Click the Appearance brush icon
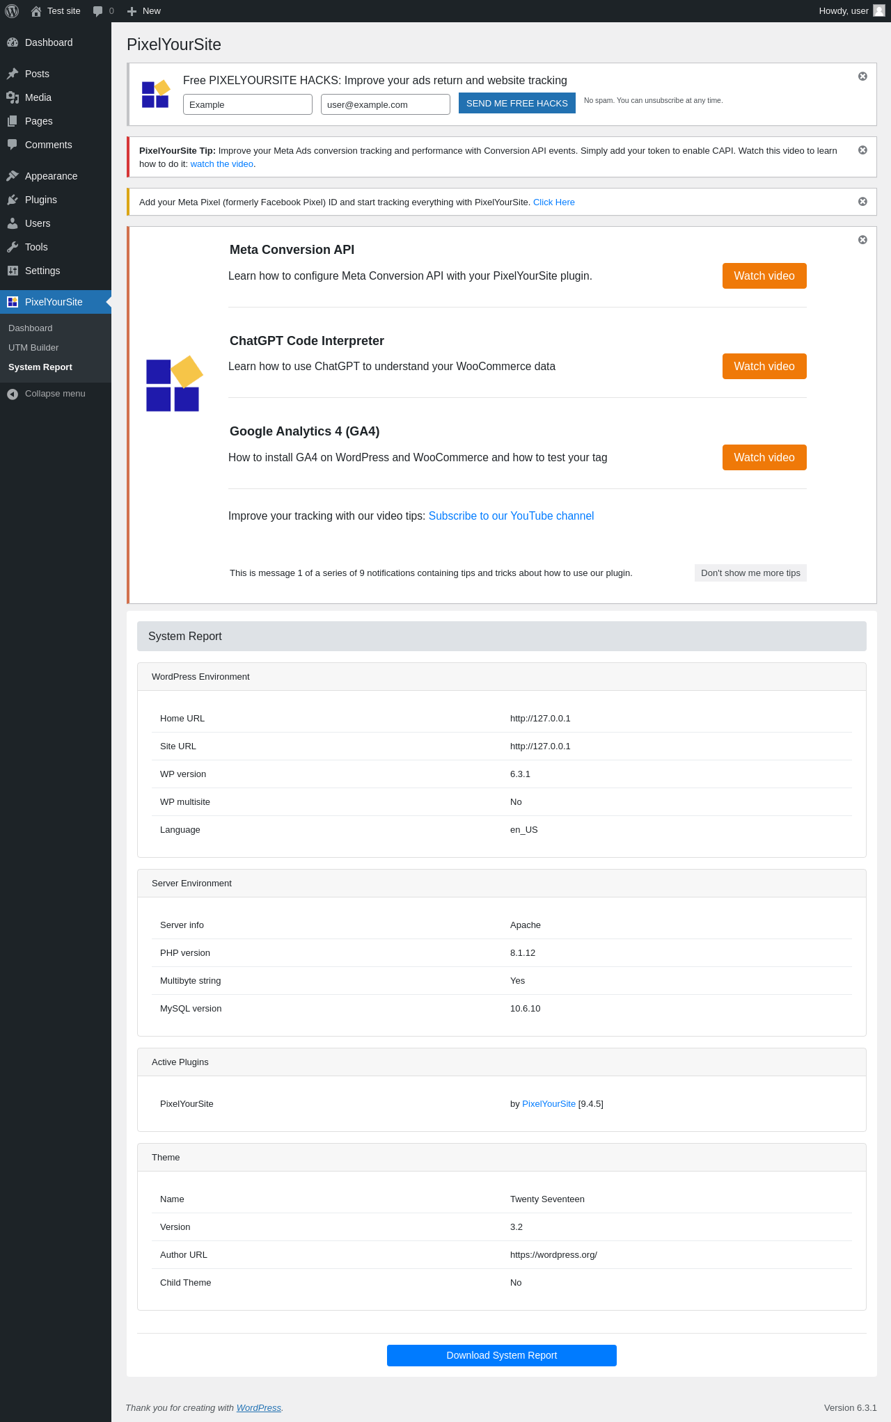 13,176
